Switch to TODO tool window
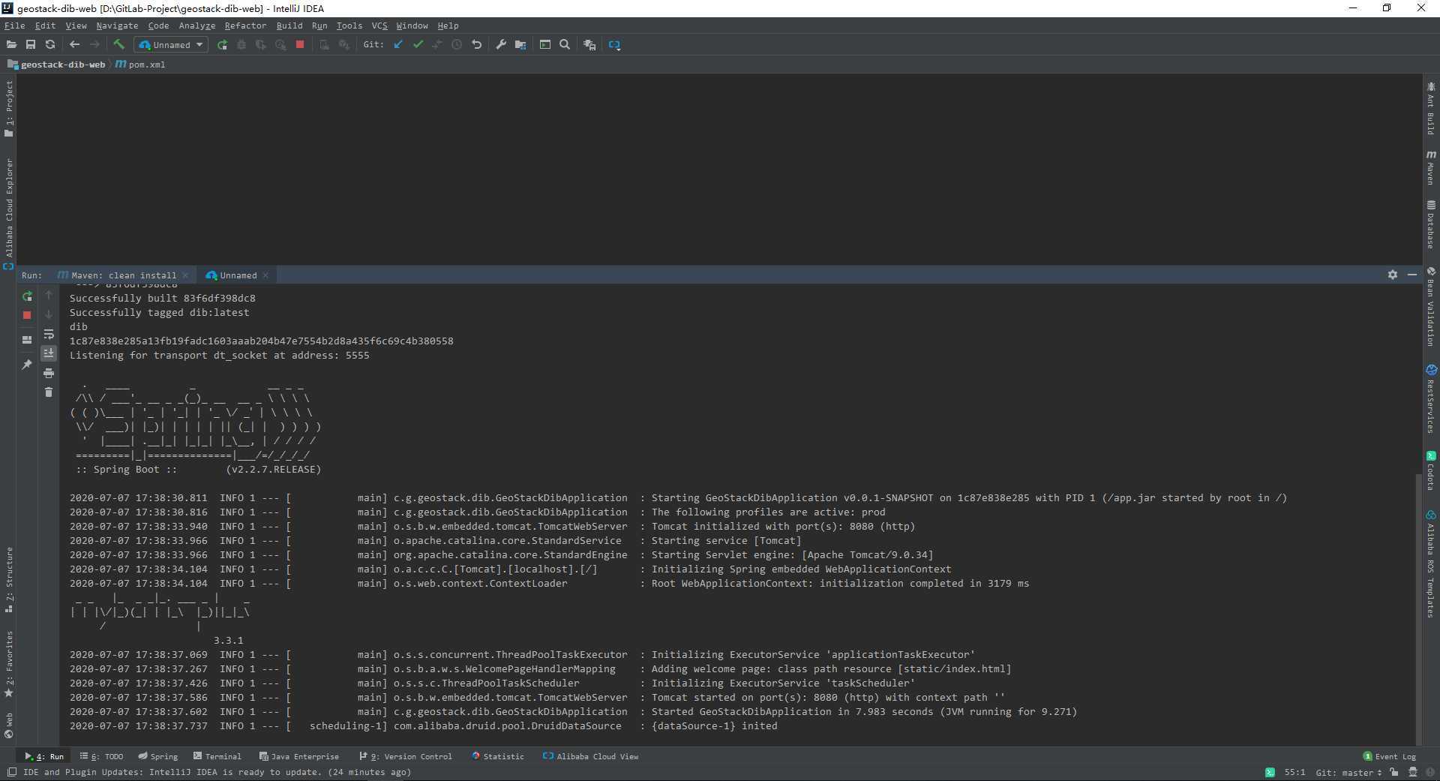This screenshot has width=1440, height=781. (x=101, y=756)
